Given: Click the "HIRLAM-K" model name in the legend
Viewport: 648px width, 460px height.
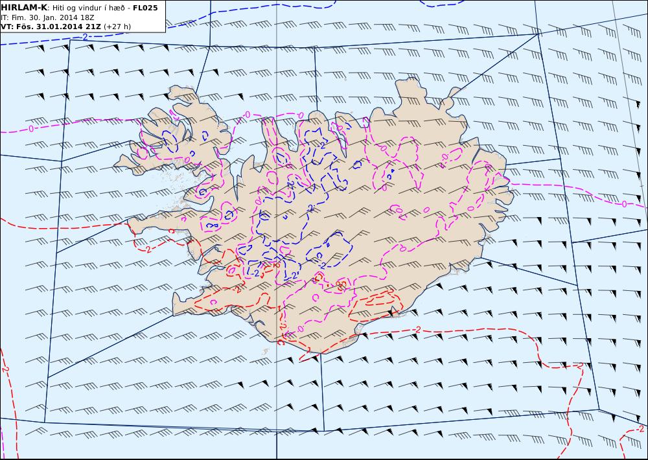Looking at the screenshot, I should [x=24, y=8].
